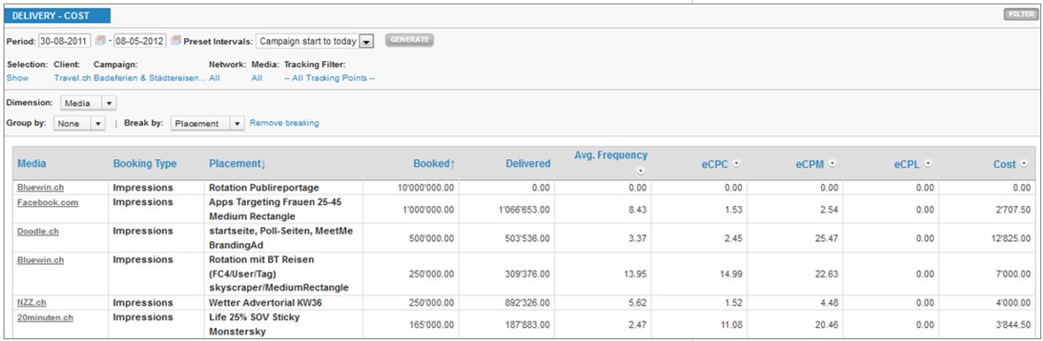Open the Bluewin.ch Rotation Publireportage media link
This screenshot has height=341, width=1043.
(40, 187)
